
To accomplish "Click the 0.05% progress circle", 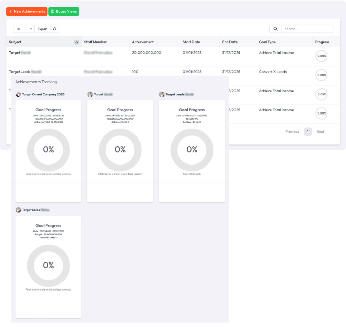I will pos(321,94).
